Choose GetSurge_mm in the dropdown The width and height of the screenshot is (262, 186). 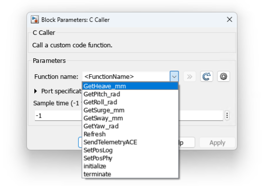pos(130,110)
